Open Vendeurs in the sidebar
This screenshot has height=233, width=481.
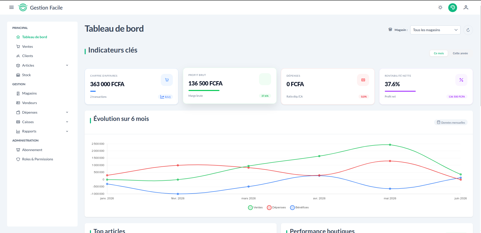(x=29, y=103)
